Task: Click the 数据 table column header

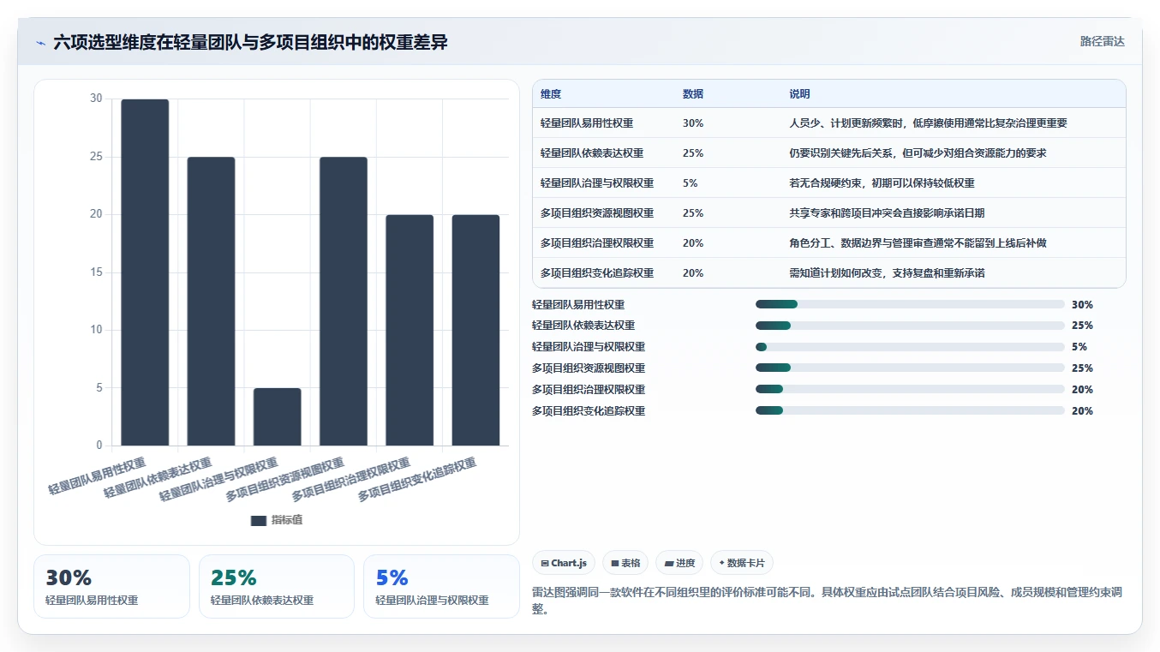Action: [693, 94]
